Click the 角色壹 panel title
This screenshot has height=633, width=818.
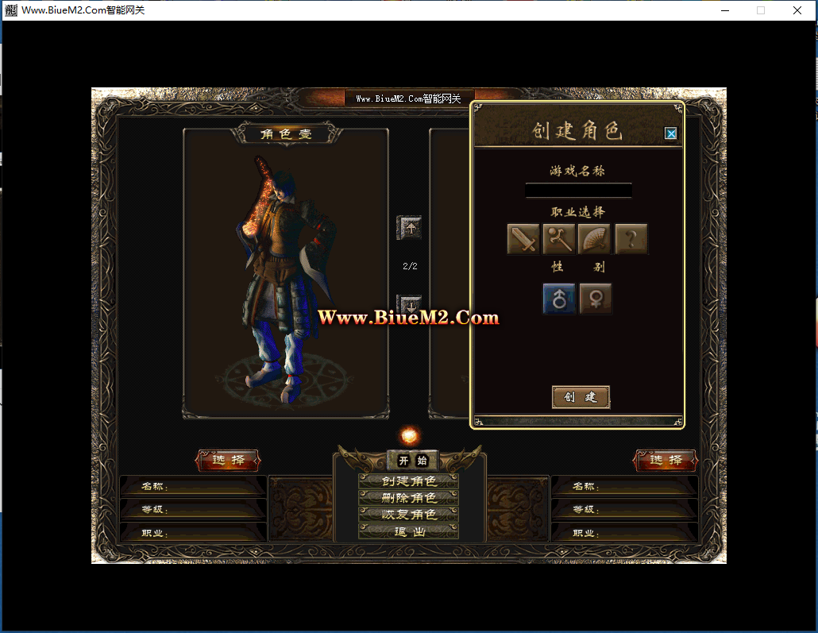(x=287, y=134)
